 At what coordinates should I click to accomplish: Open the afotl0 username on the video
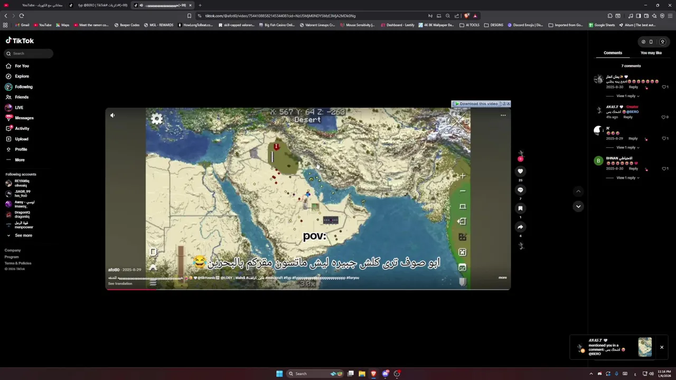coord(114,270)
